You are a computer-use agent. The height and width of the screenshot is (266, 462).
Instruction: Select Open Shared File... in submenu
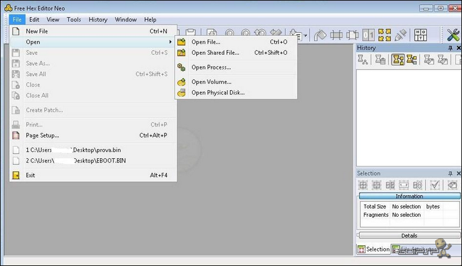pos(236,53)
